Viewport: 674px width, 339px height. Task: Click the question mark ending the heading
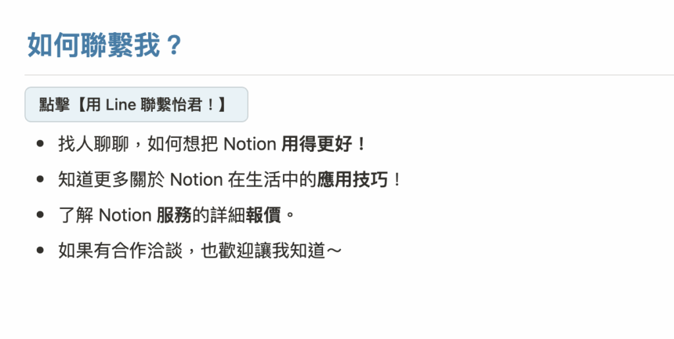(x=172, y=46)
